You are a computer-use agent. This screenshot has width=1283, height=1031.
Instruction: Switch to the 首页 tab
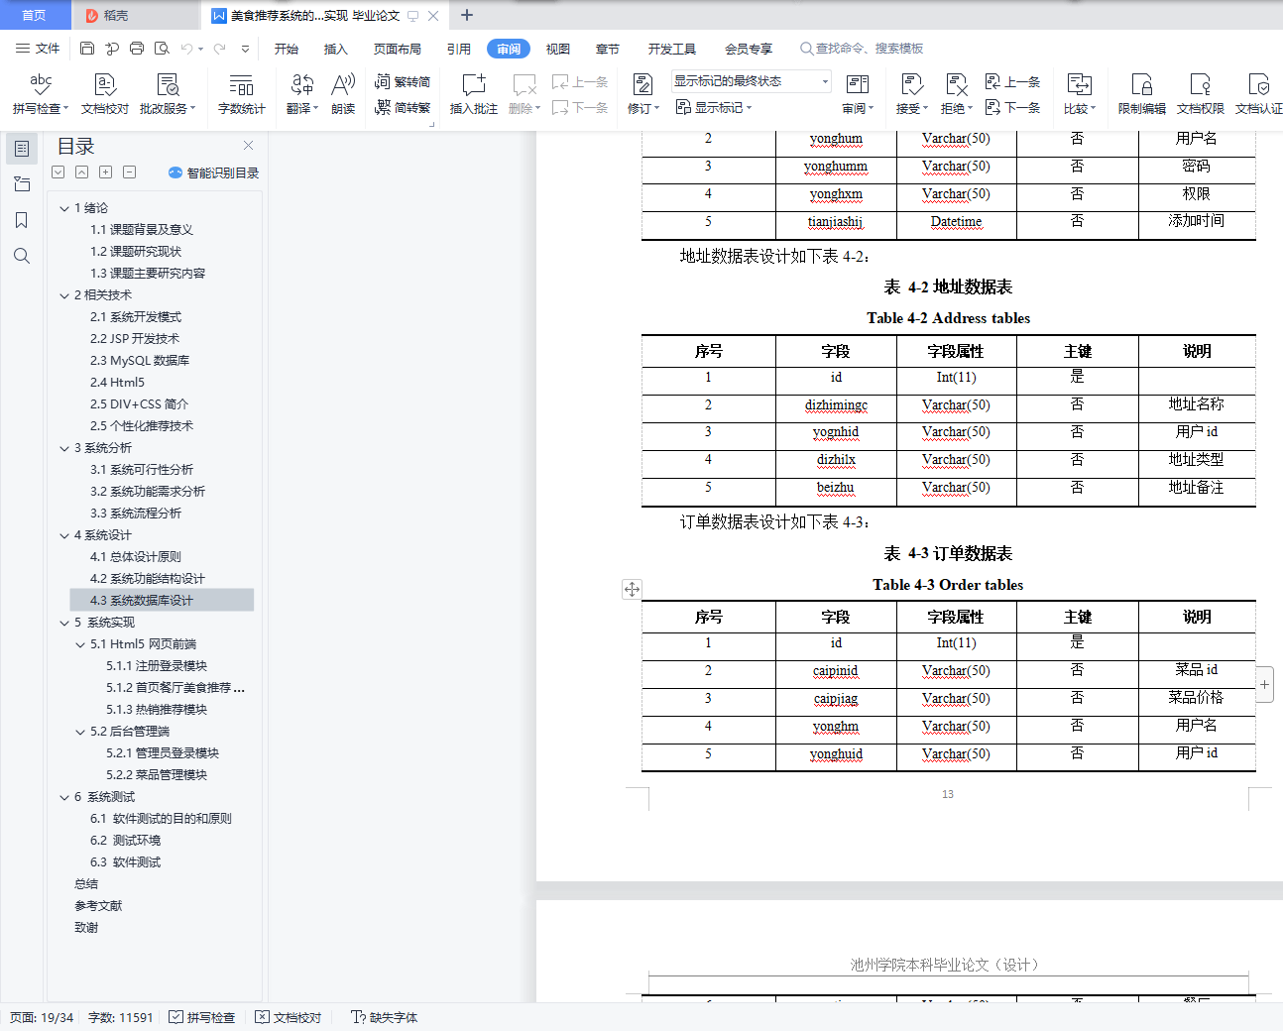click(x=34, y=15)
